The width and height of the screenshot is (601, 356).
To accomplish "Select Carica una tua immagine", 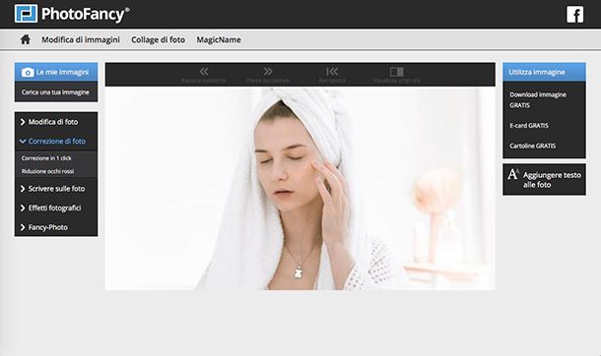I will coord(55,92).
